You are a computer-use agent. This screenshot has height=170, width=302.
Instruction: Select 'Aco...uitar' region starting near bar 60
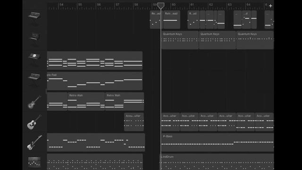189,122
